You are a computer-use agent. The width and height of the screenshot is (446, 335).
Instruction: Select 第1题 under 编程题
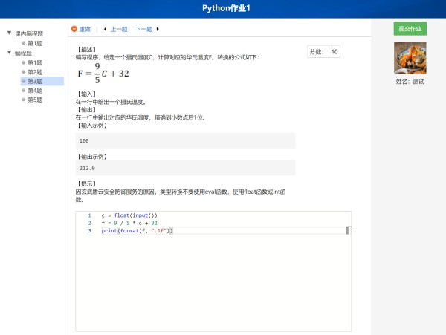(x=35, y=62)
